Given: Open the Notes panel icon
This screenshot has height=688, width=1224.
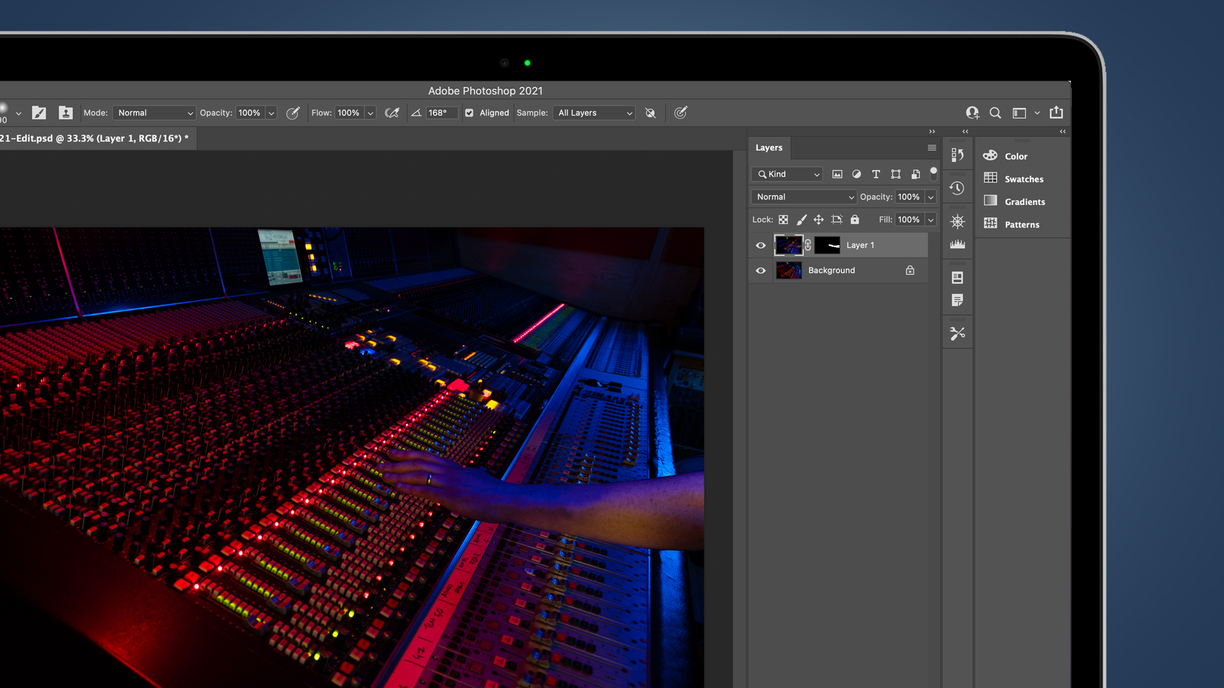Looking at the screenshot, I should pos(958,300).
